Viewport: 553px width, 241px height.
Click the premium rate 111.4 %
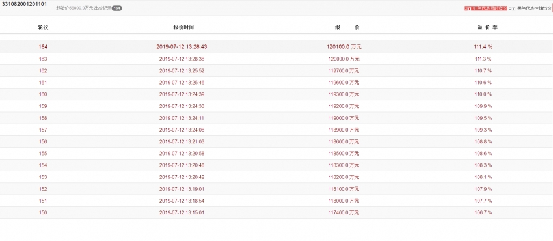click(483, 47)
